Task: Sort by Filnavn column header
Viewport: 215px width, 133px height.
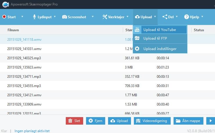Action: (x=13, y=30)
